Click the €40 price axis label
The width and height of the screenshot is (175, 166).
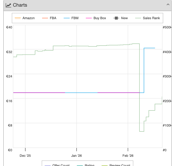point(9,27)
